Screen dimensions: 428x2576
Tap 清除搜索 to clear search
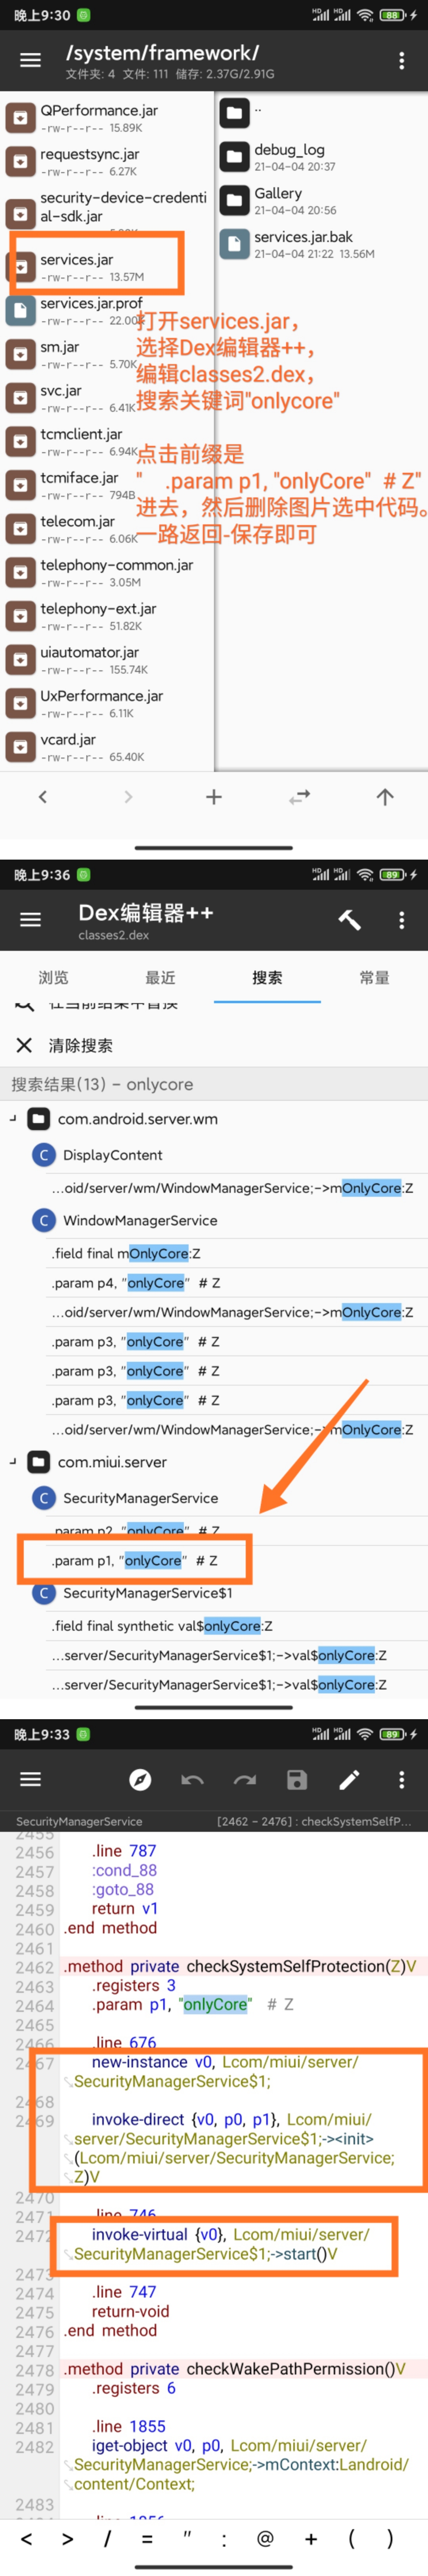pyautogui.click(x=81, y=1045)
